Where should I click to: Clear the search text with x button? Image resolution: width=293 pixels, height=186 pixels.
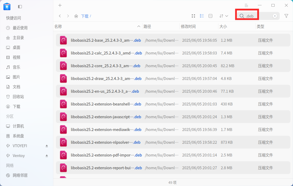pyautogui.click(x=275, y=16)
